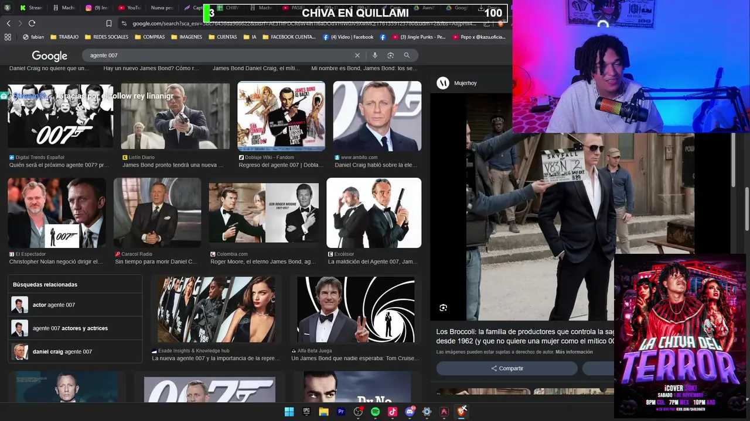The height and width of the screenshot is (421, 750).
Task: Open the Esade Insights image result
Action: [216, 309]
